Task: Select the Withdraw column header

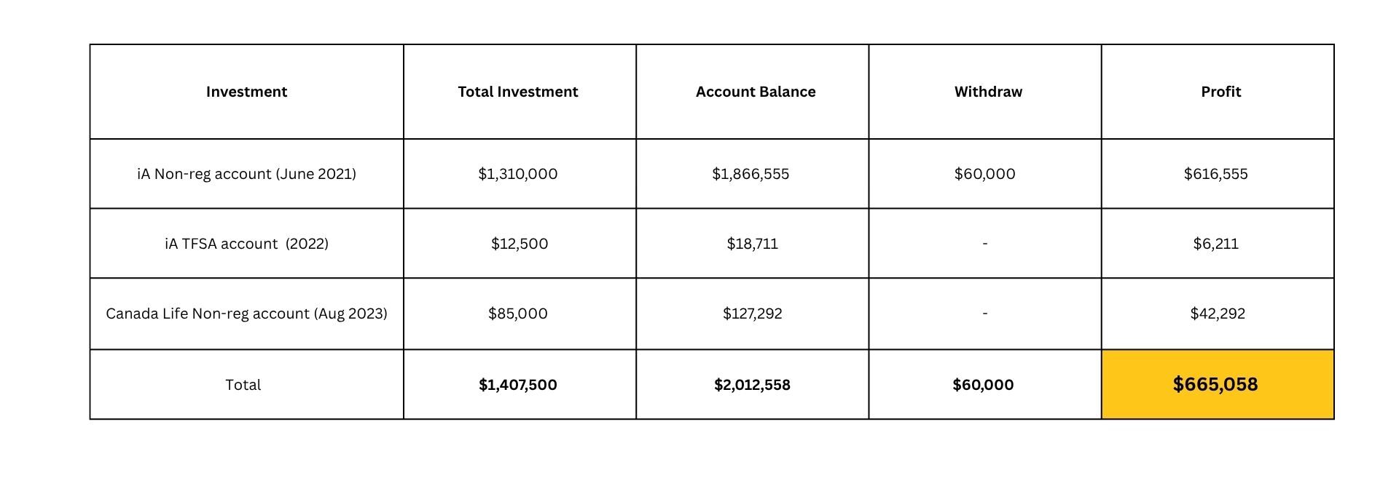Action: tap(988, 92)
